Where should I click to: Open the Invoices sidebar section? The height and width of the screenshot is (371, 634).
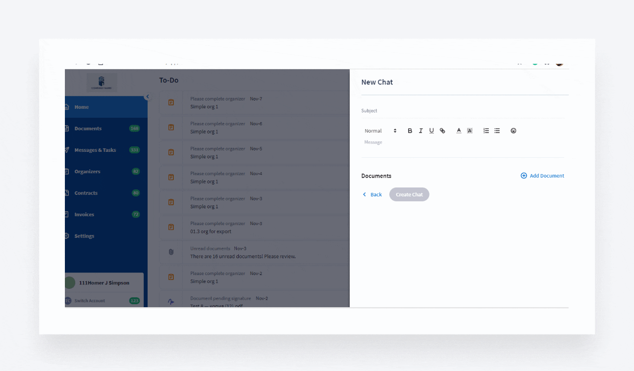pyautogui.click(x=84, y=214)
